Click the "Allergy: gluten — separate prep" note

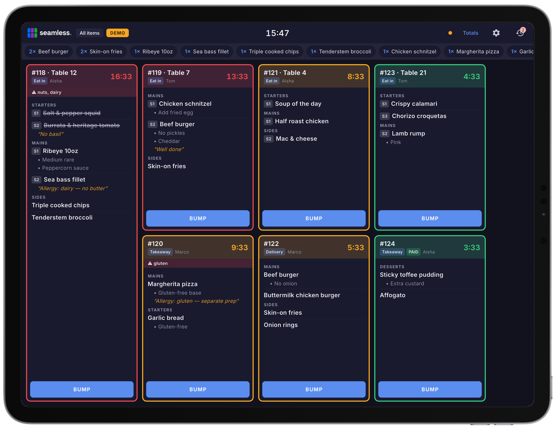pos(197,301)
